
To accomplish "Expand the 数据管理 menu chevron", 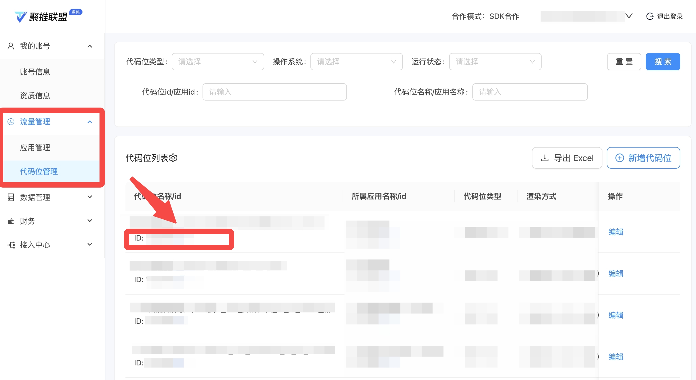I will coord(90,197).
